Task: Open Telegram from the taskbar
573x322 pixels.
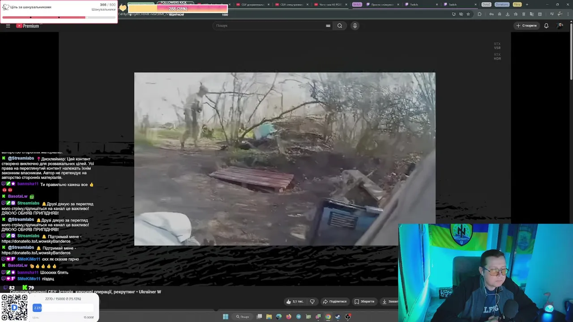Action: click(x=299, y=317)
